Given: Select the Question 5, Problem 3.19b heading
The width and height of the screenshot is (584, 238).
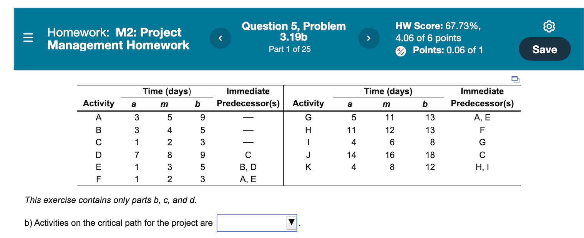Looking at the screenshot, I should point(293,31).
